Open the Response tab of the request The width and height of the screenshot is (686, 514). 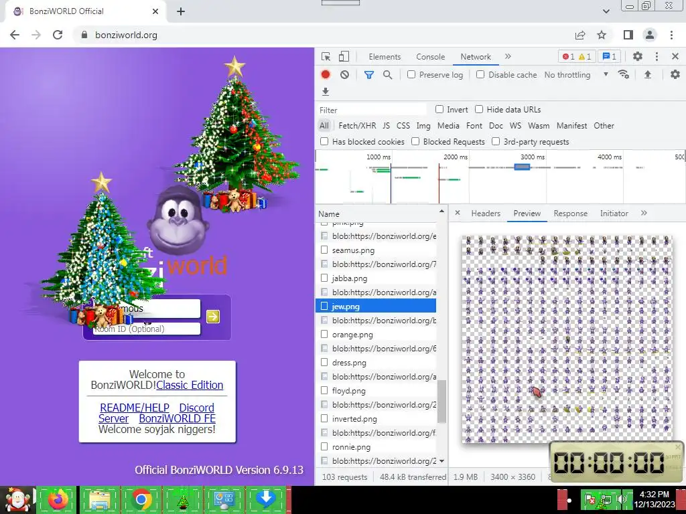[x=571, y=213]
